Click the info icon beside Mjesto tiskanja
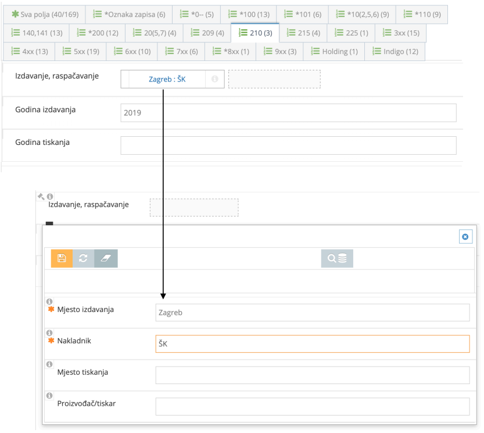The height and width of the screenshot is (433, 484). coord(50,364)
